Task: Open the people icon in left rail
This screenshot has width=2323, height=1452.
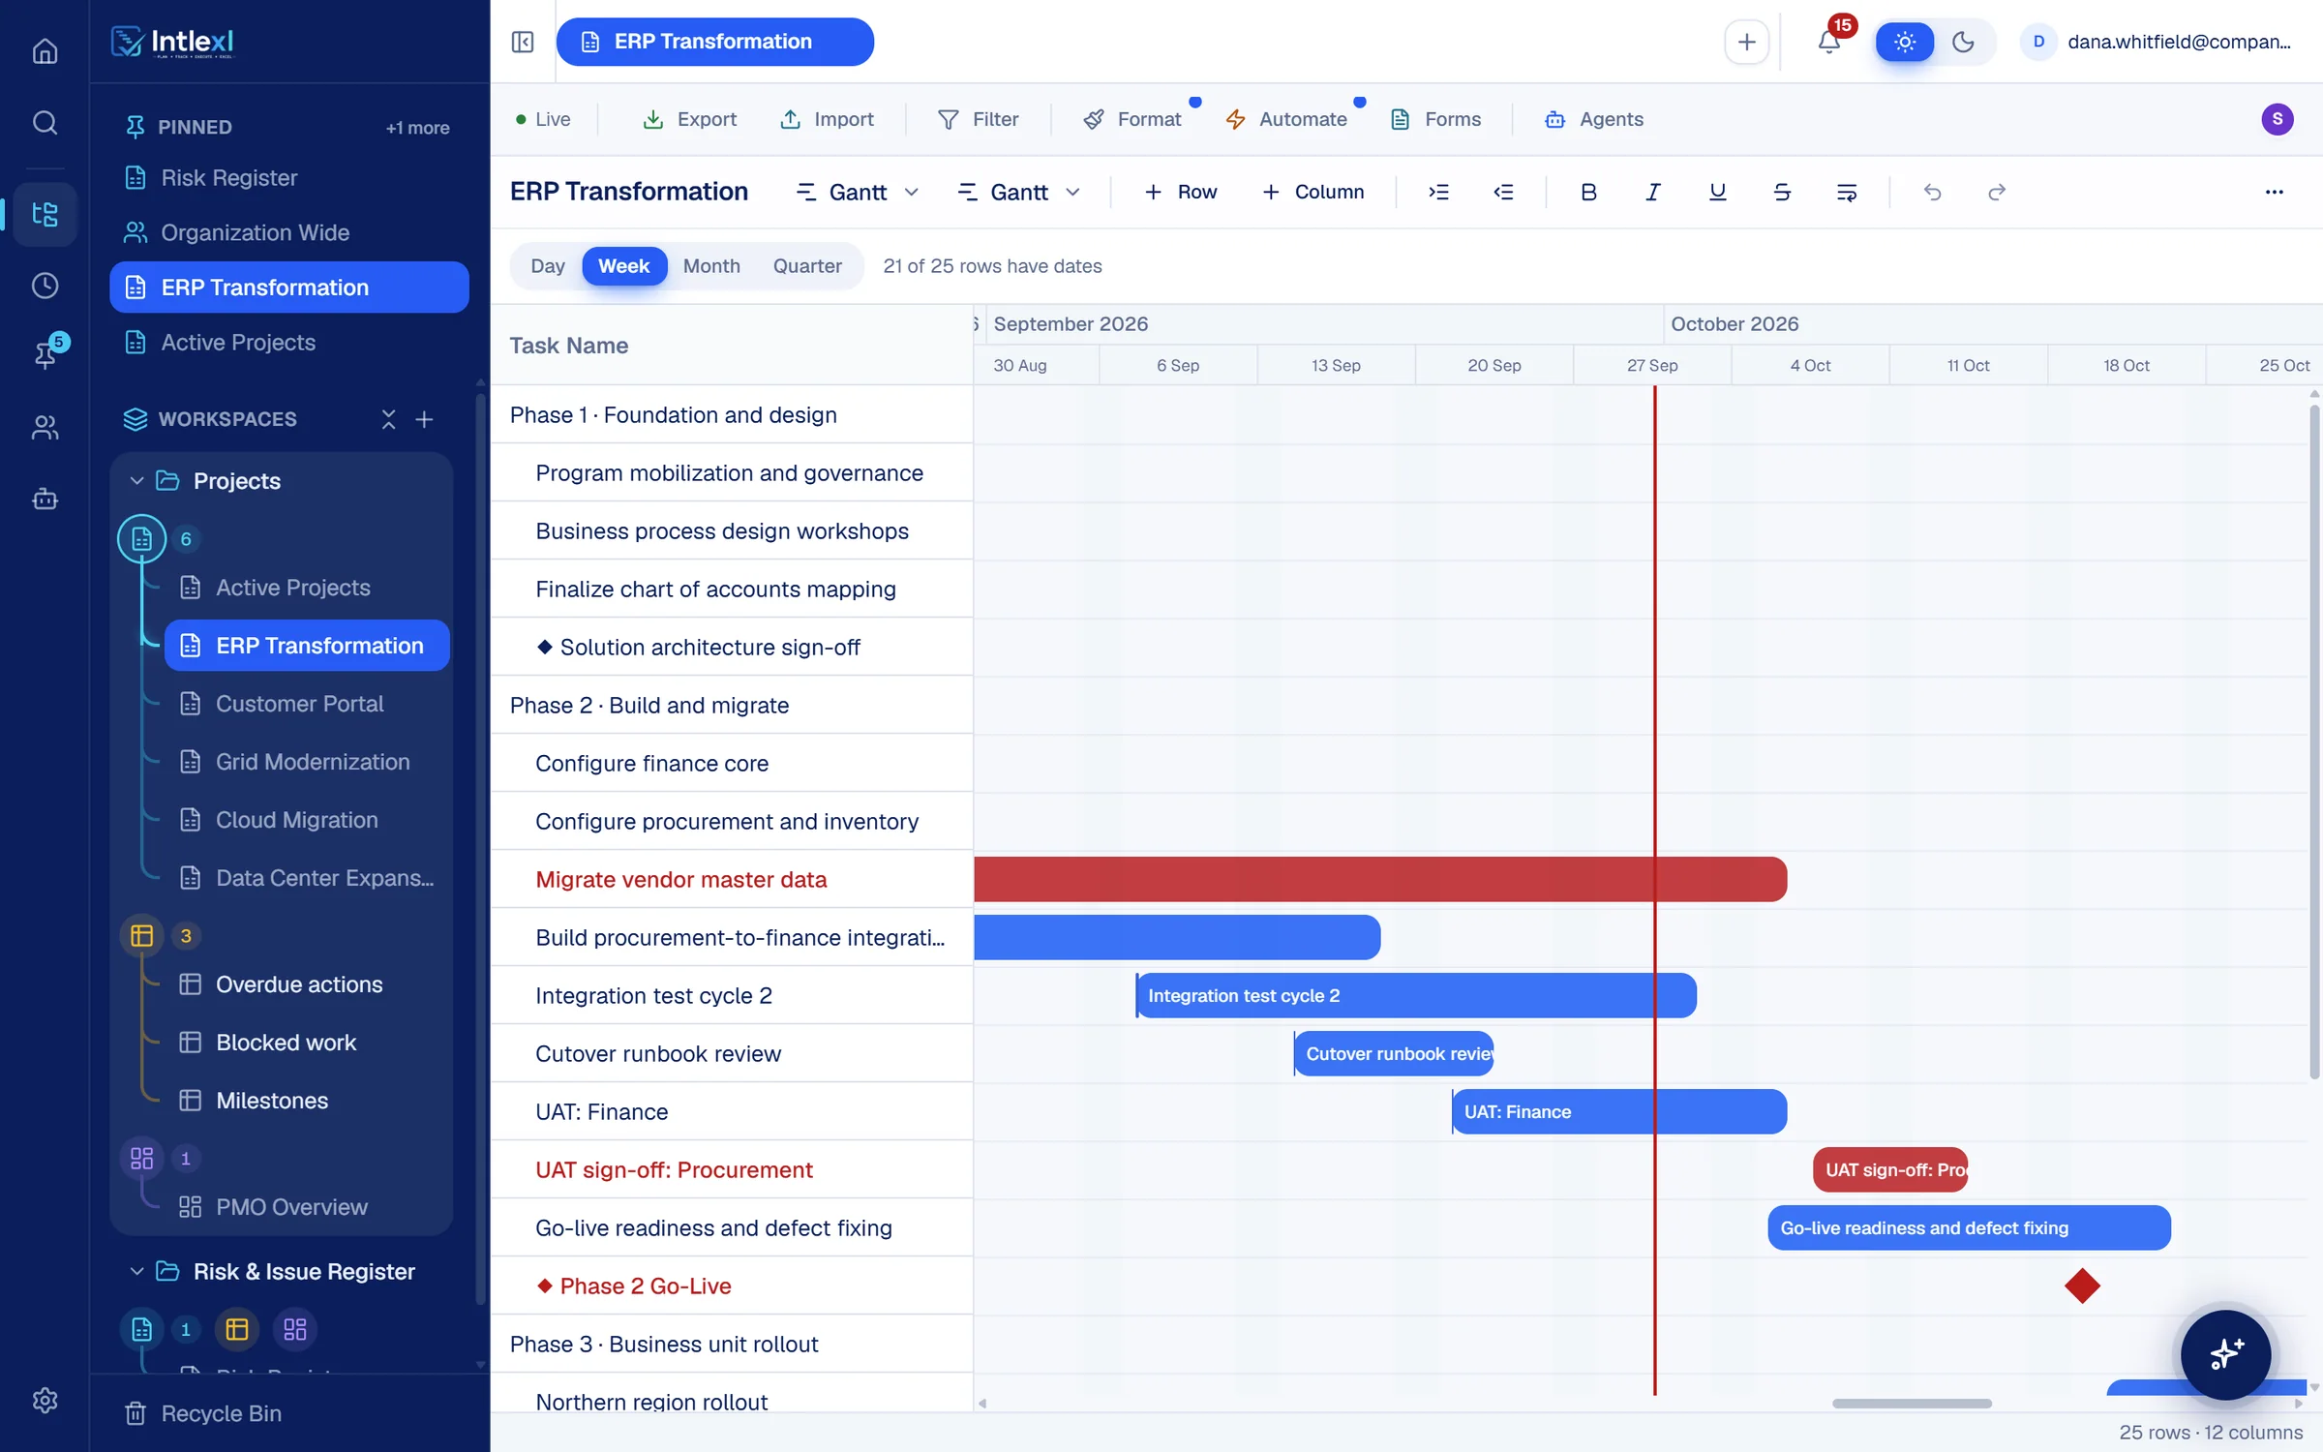Action: 45,427
